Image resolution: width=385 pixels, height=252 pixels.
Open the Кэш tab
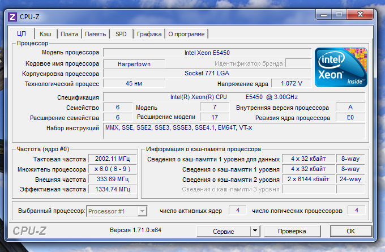click(46, 34)
